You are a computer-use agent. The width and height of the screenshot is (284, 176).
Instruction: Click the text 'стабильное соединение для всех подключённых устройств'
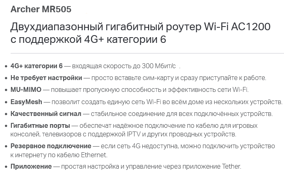pyautogui.click(x=182, y=114)
